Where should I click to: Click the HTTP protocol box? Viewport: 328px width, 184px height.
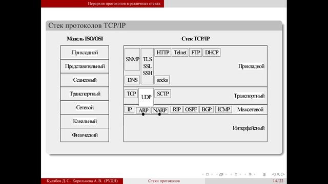pyautogui.click(x=163, y=52)
